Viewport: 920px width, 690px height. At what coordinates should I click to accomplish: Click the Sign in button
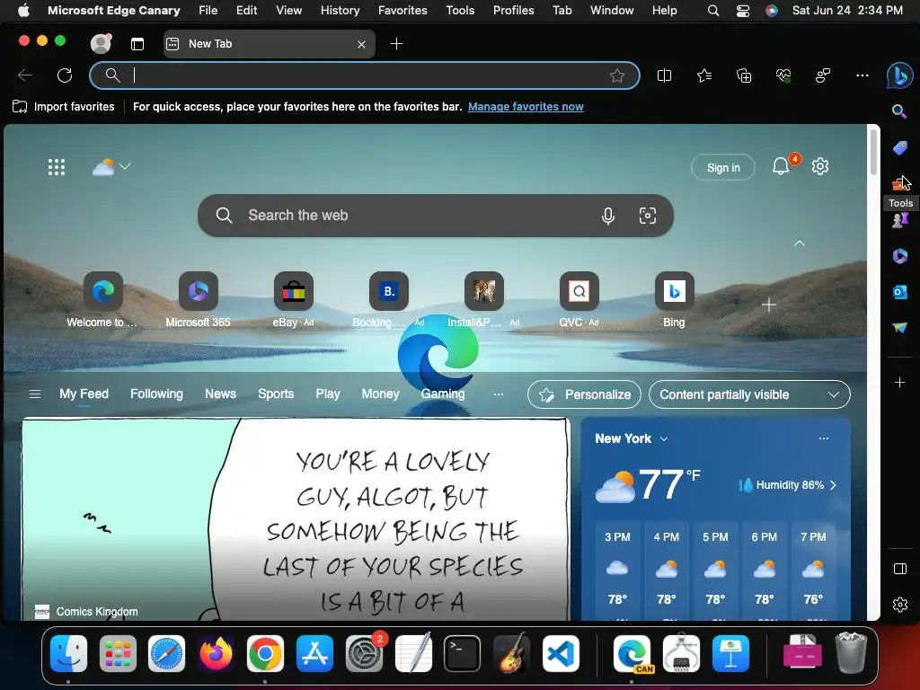click(x=723, y=167)
